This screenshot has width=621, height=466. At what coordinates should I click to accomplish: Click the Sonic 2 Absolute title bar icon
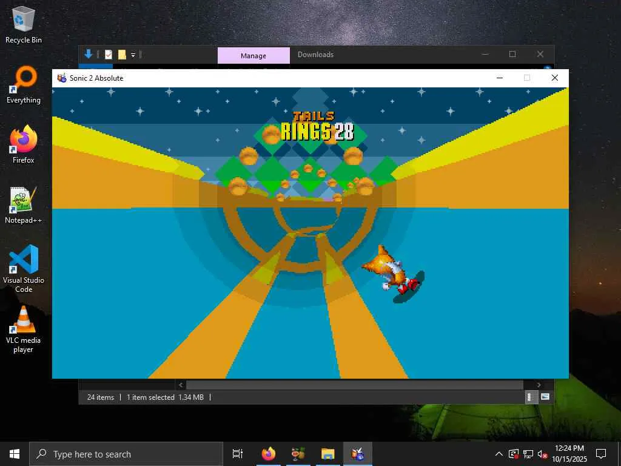click(x=62, y=78)
